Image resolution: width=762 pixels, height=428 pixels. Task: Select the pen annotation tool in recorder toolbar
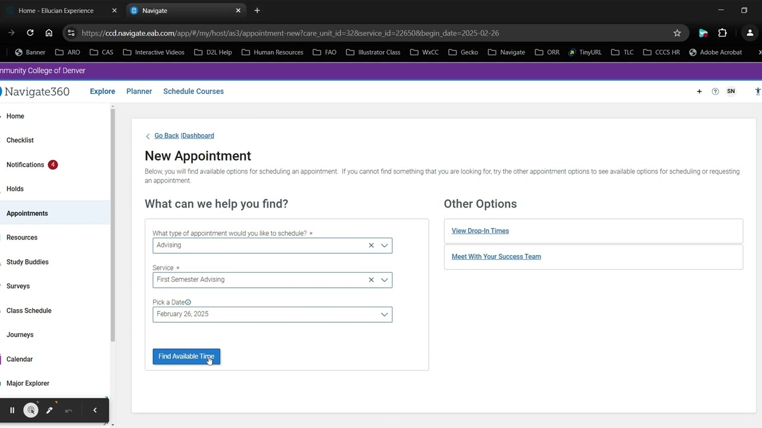(49, 410)
